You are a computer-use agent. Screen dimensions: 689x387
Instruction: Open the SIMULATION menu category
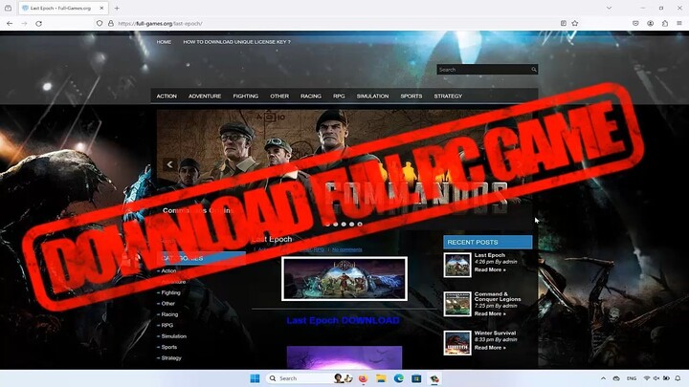pyautogui.click(x=372, y=97)
